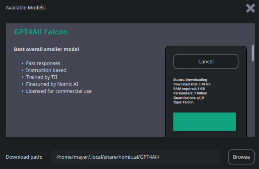Click the 'Type: Falcon' line
Viewport: 259px width, 169px height.
(183, 102)
